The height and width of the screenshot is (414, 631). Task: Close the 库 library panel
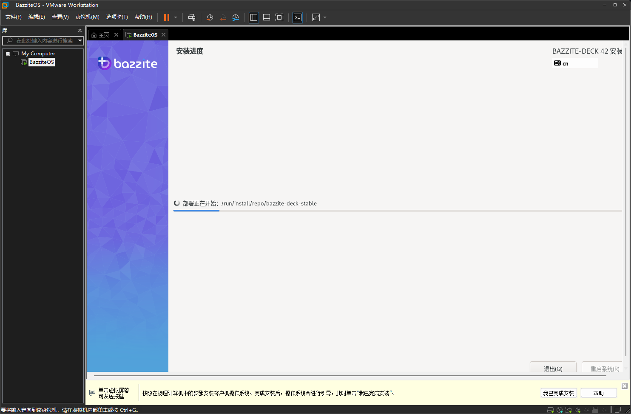[x=80, y=31]
